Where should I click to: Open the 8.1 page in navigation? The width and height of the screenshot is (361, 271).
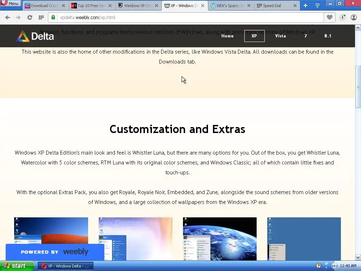tap(328, 36)
